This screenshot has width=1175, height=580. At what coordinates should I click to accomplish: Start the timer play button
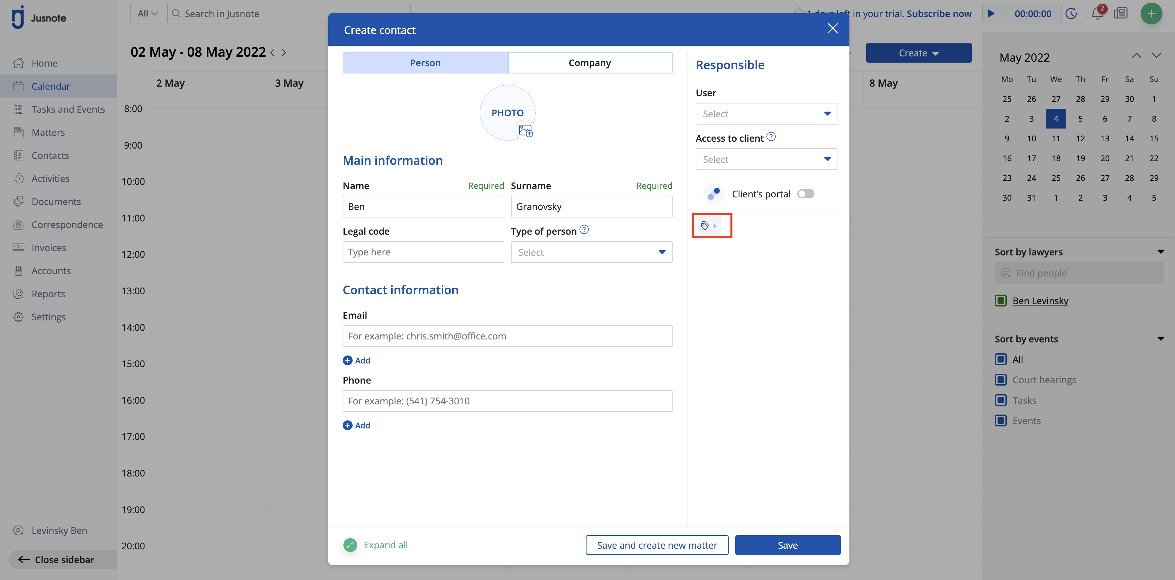[x=991, y=14]
